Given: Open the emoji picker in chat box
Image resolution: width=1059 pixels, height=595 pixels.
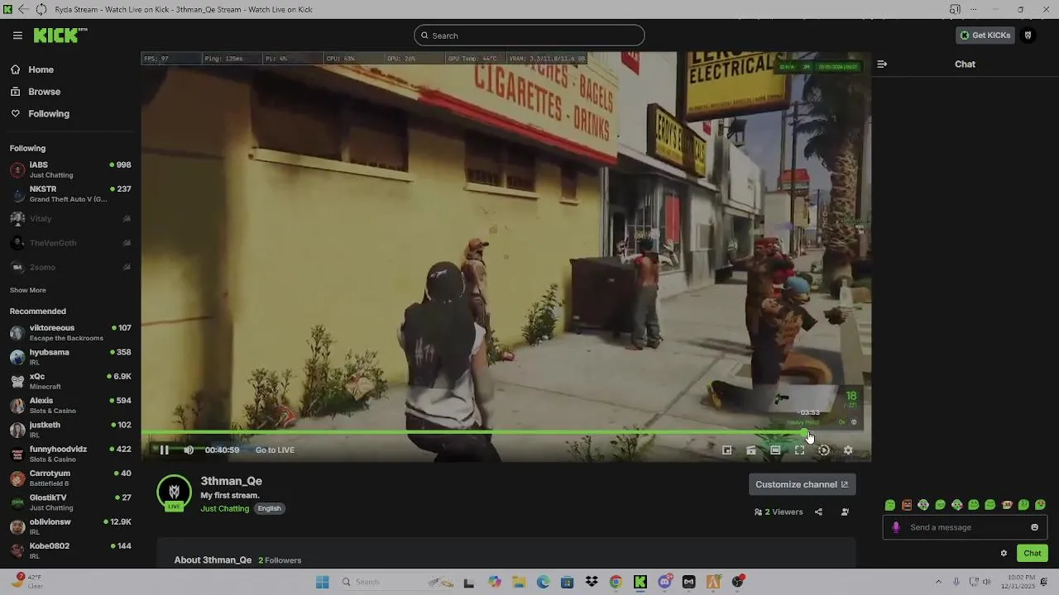Looking at the screenshot, I should (1034, 527).
